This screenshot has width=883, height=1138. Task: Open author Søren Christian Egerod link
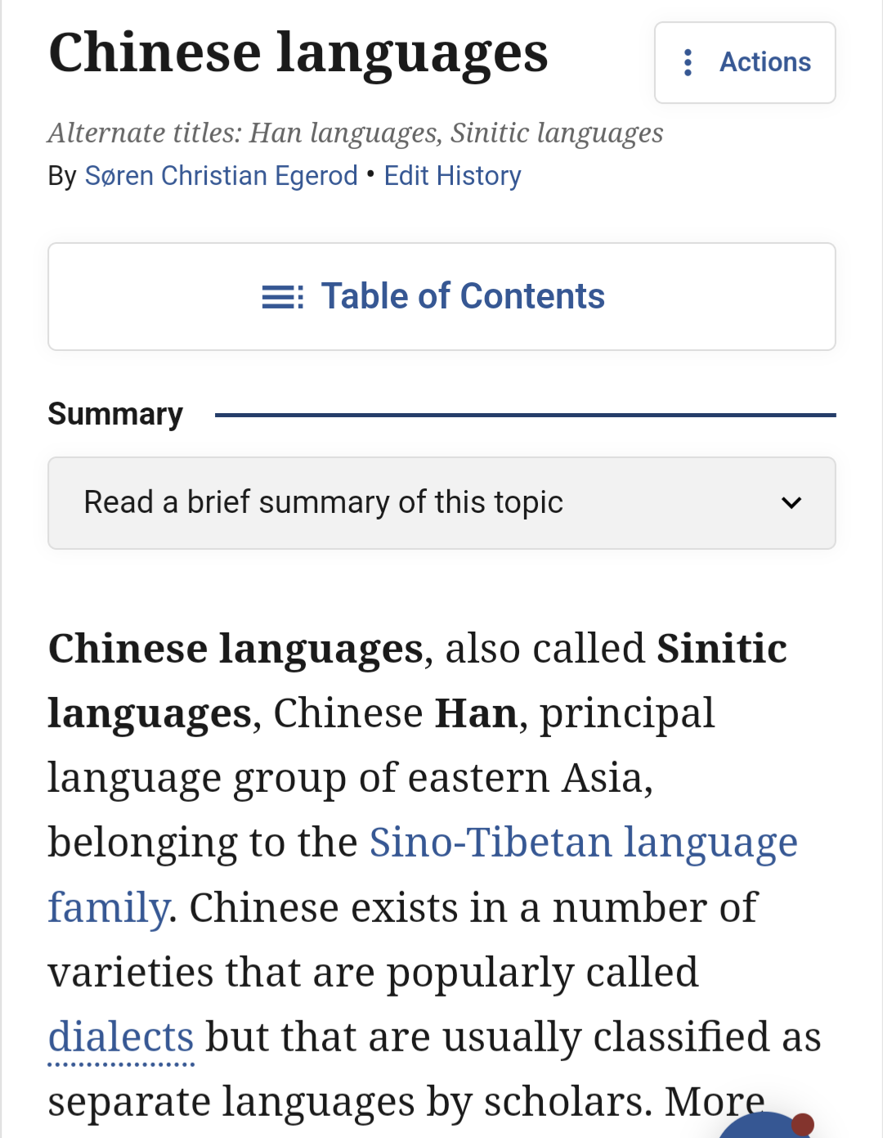click(222, 176)
